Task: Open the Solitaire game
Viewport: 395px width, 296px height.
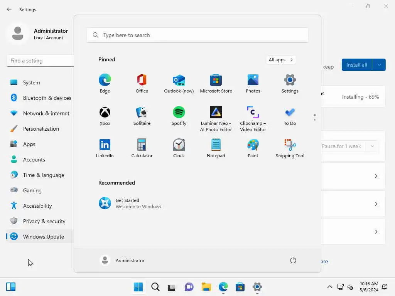Action: pyautogui.click(x=142, y=116)
